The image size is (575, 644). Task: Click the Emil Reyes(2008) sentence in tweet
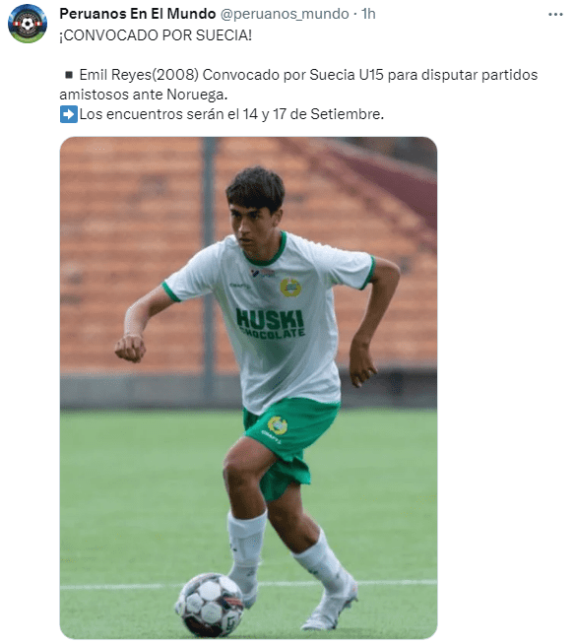[x=298, y=85]
